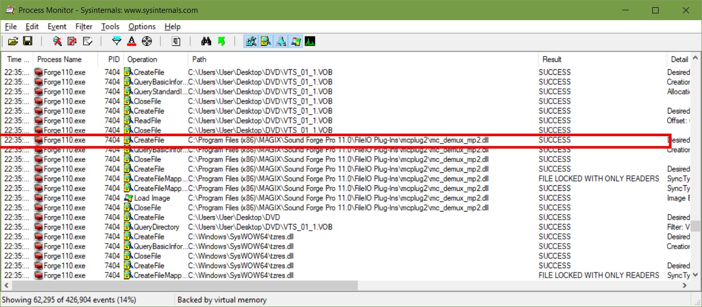Select FILE LOCKED WITH ONLY READERS for tzres.dll
This screenshot has height=307, width=702.
(x=599, y=276)
